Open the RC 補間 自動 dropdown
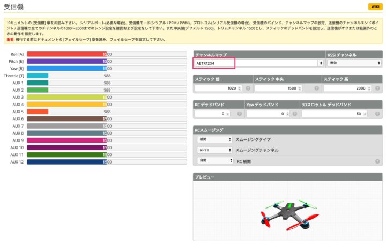 (214, 160)
